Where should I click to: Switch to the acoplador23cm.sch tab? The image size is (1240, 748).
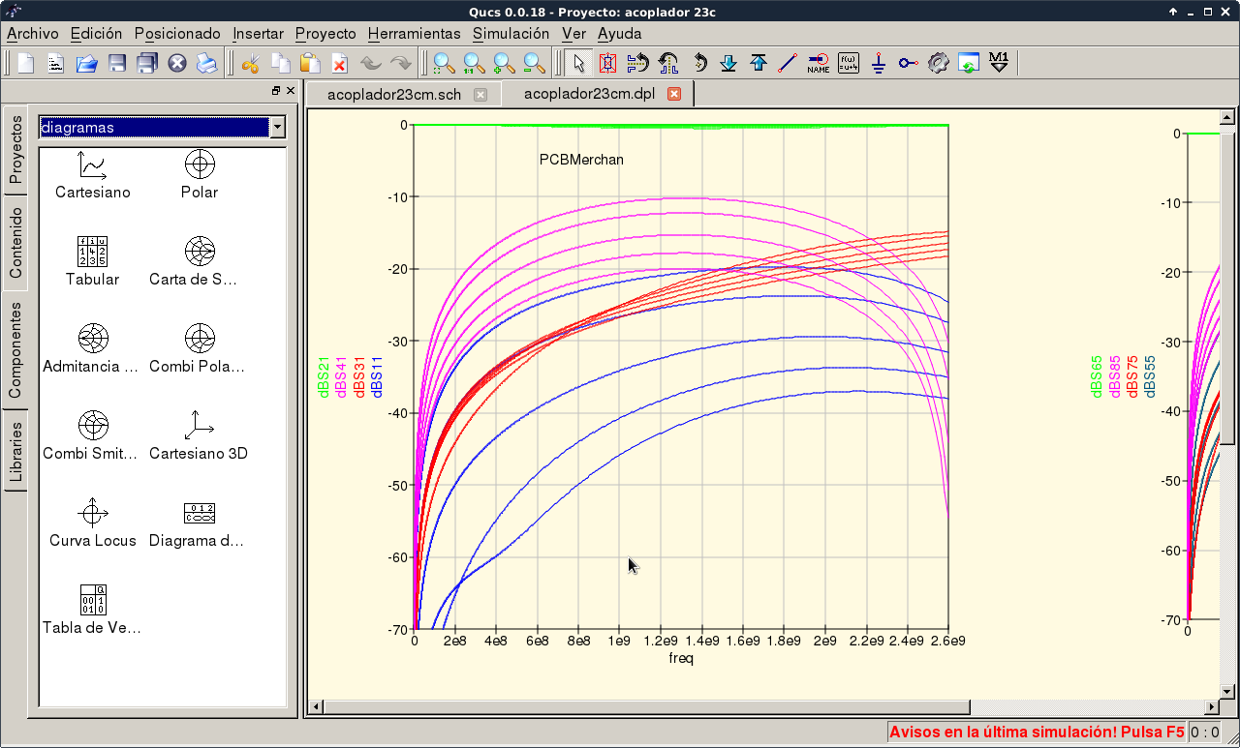pyautogui.click(x=394, y=94)
